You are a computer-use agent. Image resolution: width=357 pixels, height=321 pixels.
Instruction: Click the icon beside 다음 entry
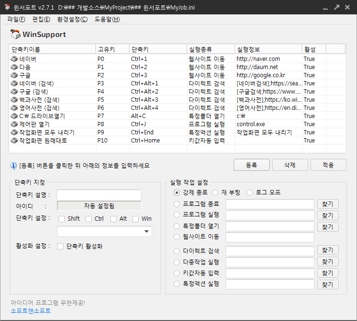(14, 67)
